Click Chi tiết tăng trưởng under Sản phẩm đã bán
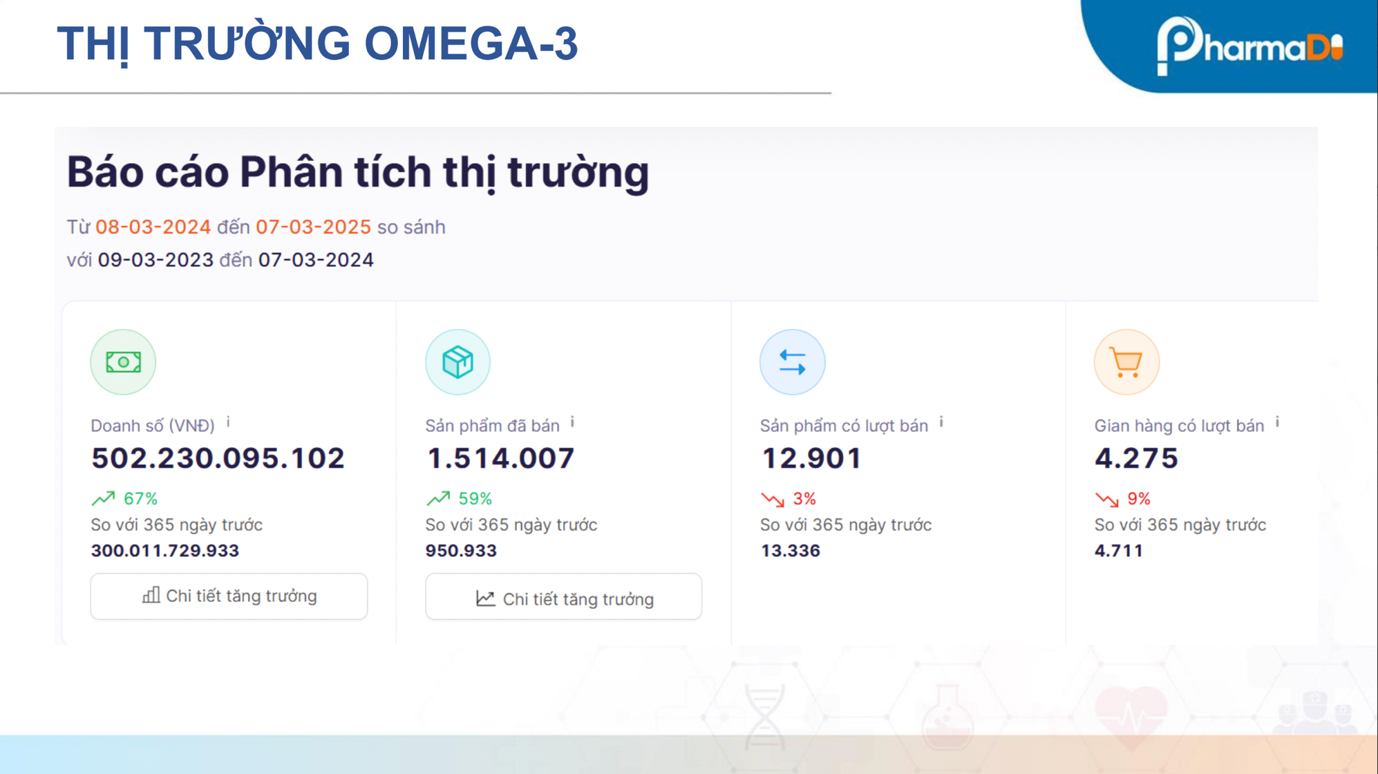The height and width of the screenshot is (774, 1378). click(x=563, y=598)
